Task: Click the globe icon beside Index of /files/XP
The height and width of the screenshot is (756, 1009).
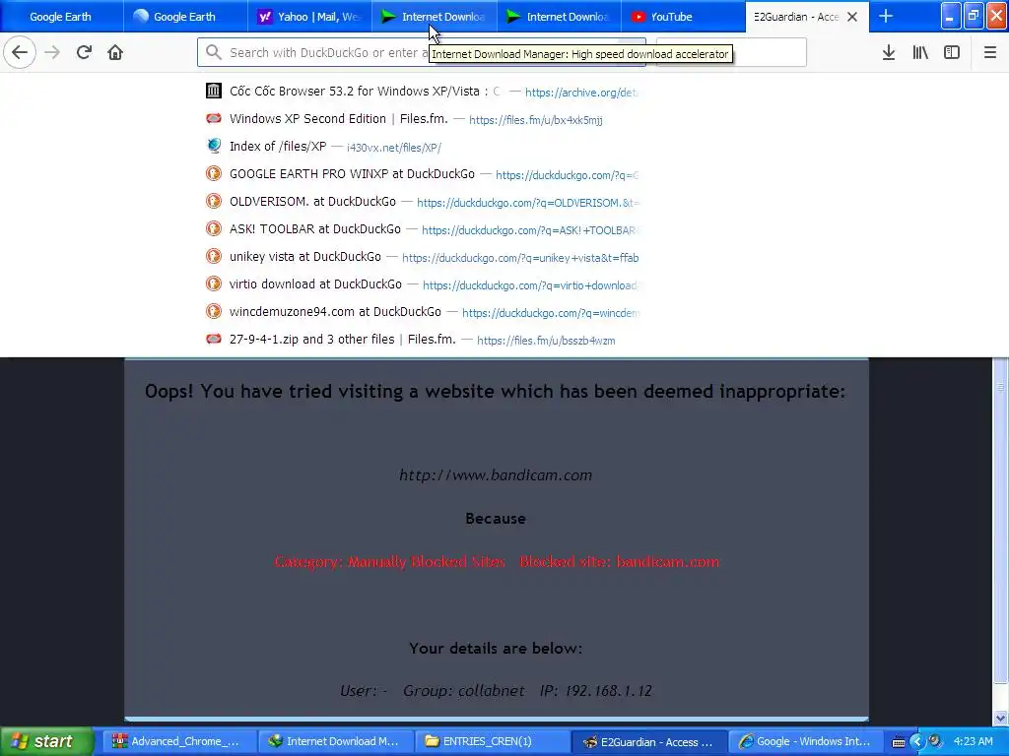Action: tap(214, 146)
